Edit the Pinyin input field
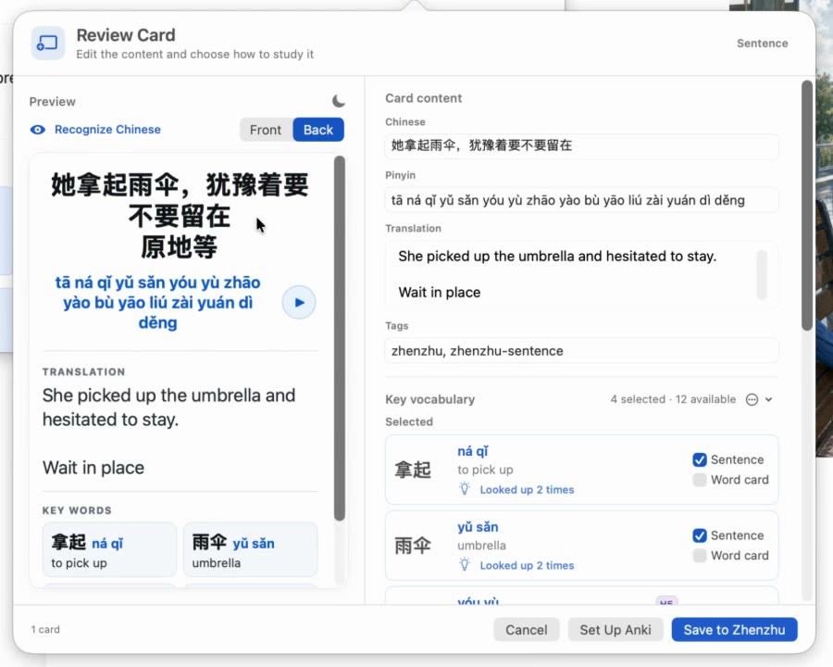833x667 pixels. tap(582, 200)
